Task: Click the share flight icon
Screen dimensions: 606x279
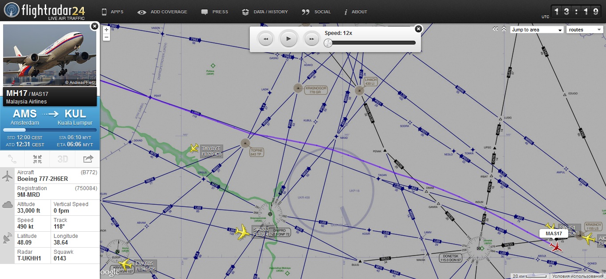Action: [88, 159]
